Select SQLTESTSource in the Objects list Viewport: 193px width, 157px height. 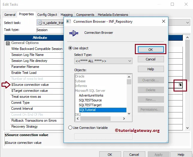[x=90, y=100]
